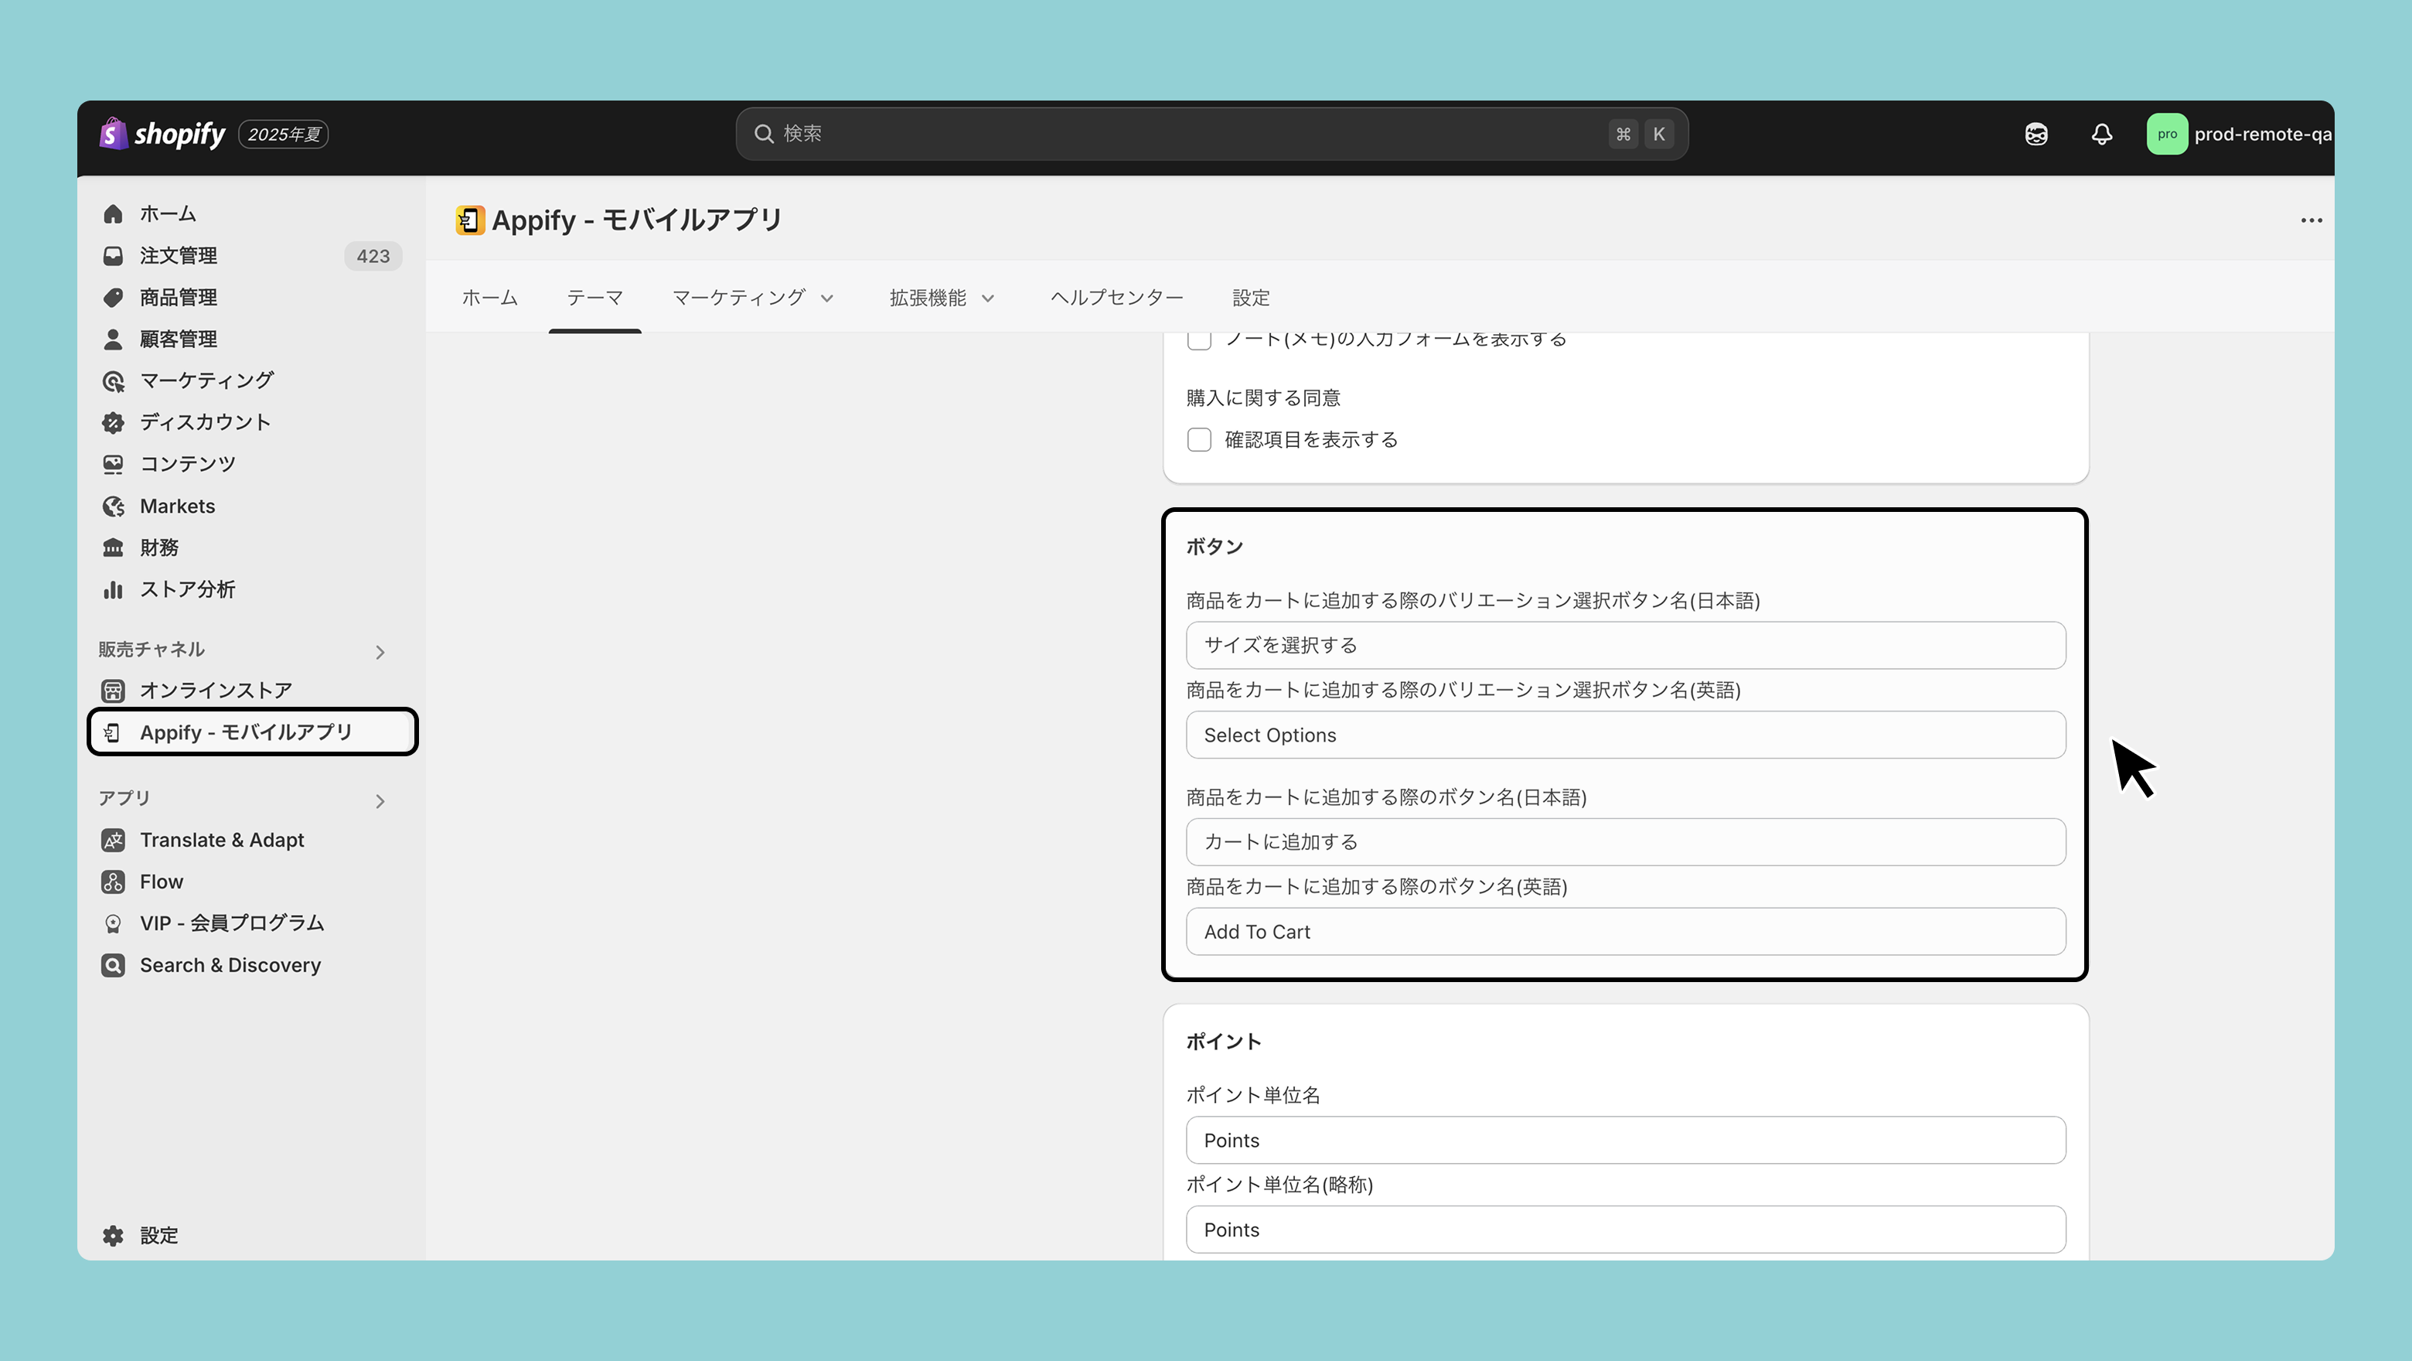Image resolution: width=2412 pixels, height=1361 pixels.
Task: Open the app 設定 tab
Action: pos(1251,298)
